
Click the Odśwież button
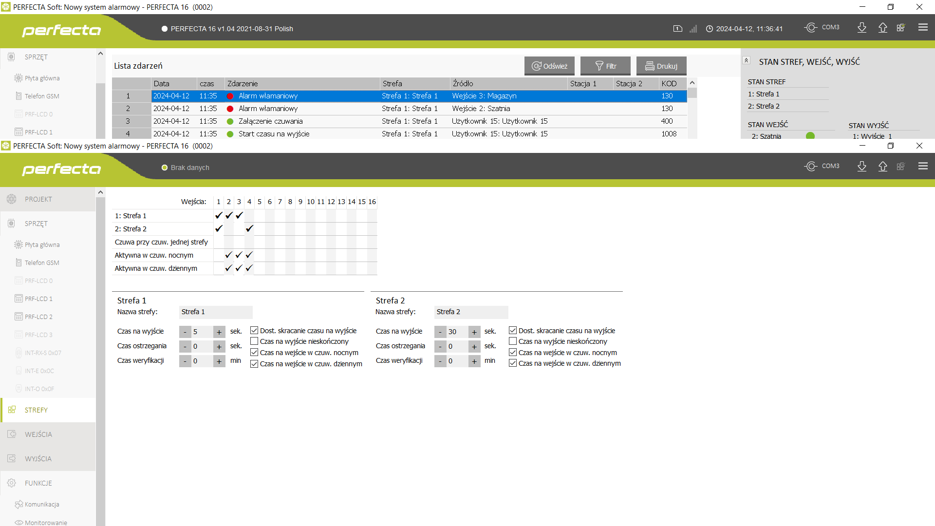[549, 66]
